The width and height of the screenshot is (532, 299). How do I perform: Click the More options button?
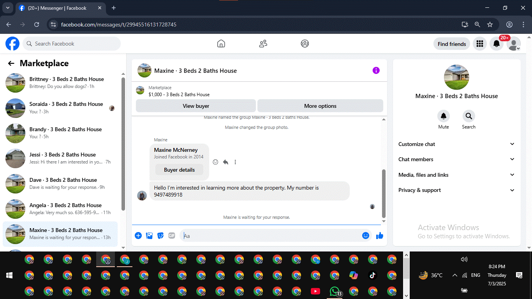(320, 106)
